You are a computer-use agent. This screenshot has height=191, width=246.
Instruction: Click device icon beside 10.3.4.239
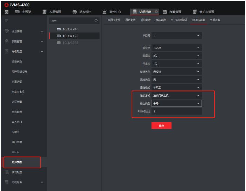[x=59, y=43]
